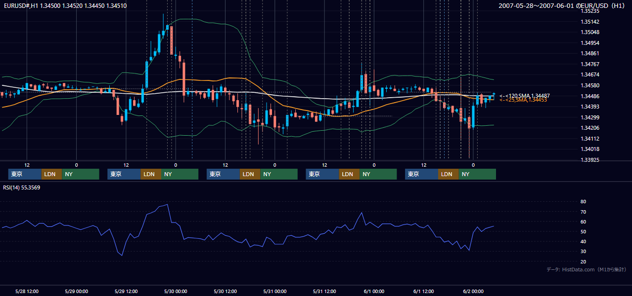Click RSI scale value 40
This screenshot has height=296, width=632.
(x=584, y=241)
